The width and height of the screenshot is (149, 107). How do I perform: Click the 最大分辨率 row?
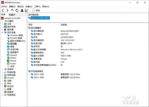pyautogui.click(x=51, y=56)
